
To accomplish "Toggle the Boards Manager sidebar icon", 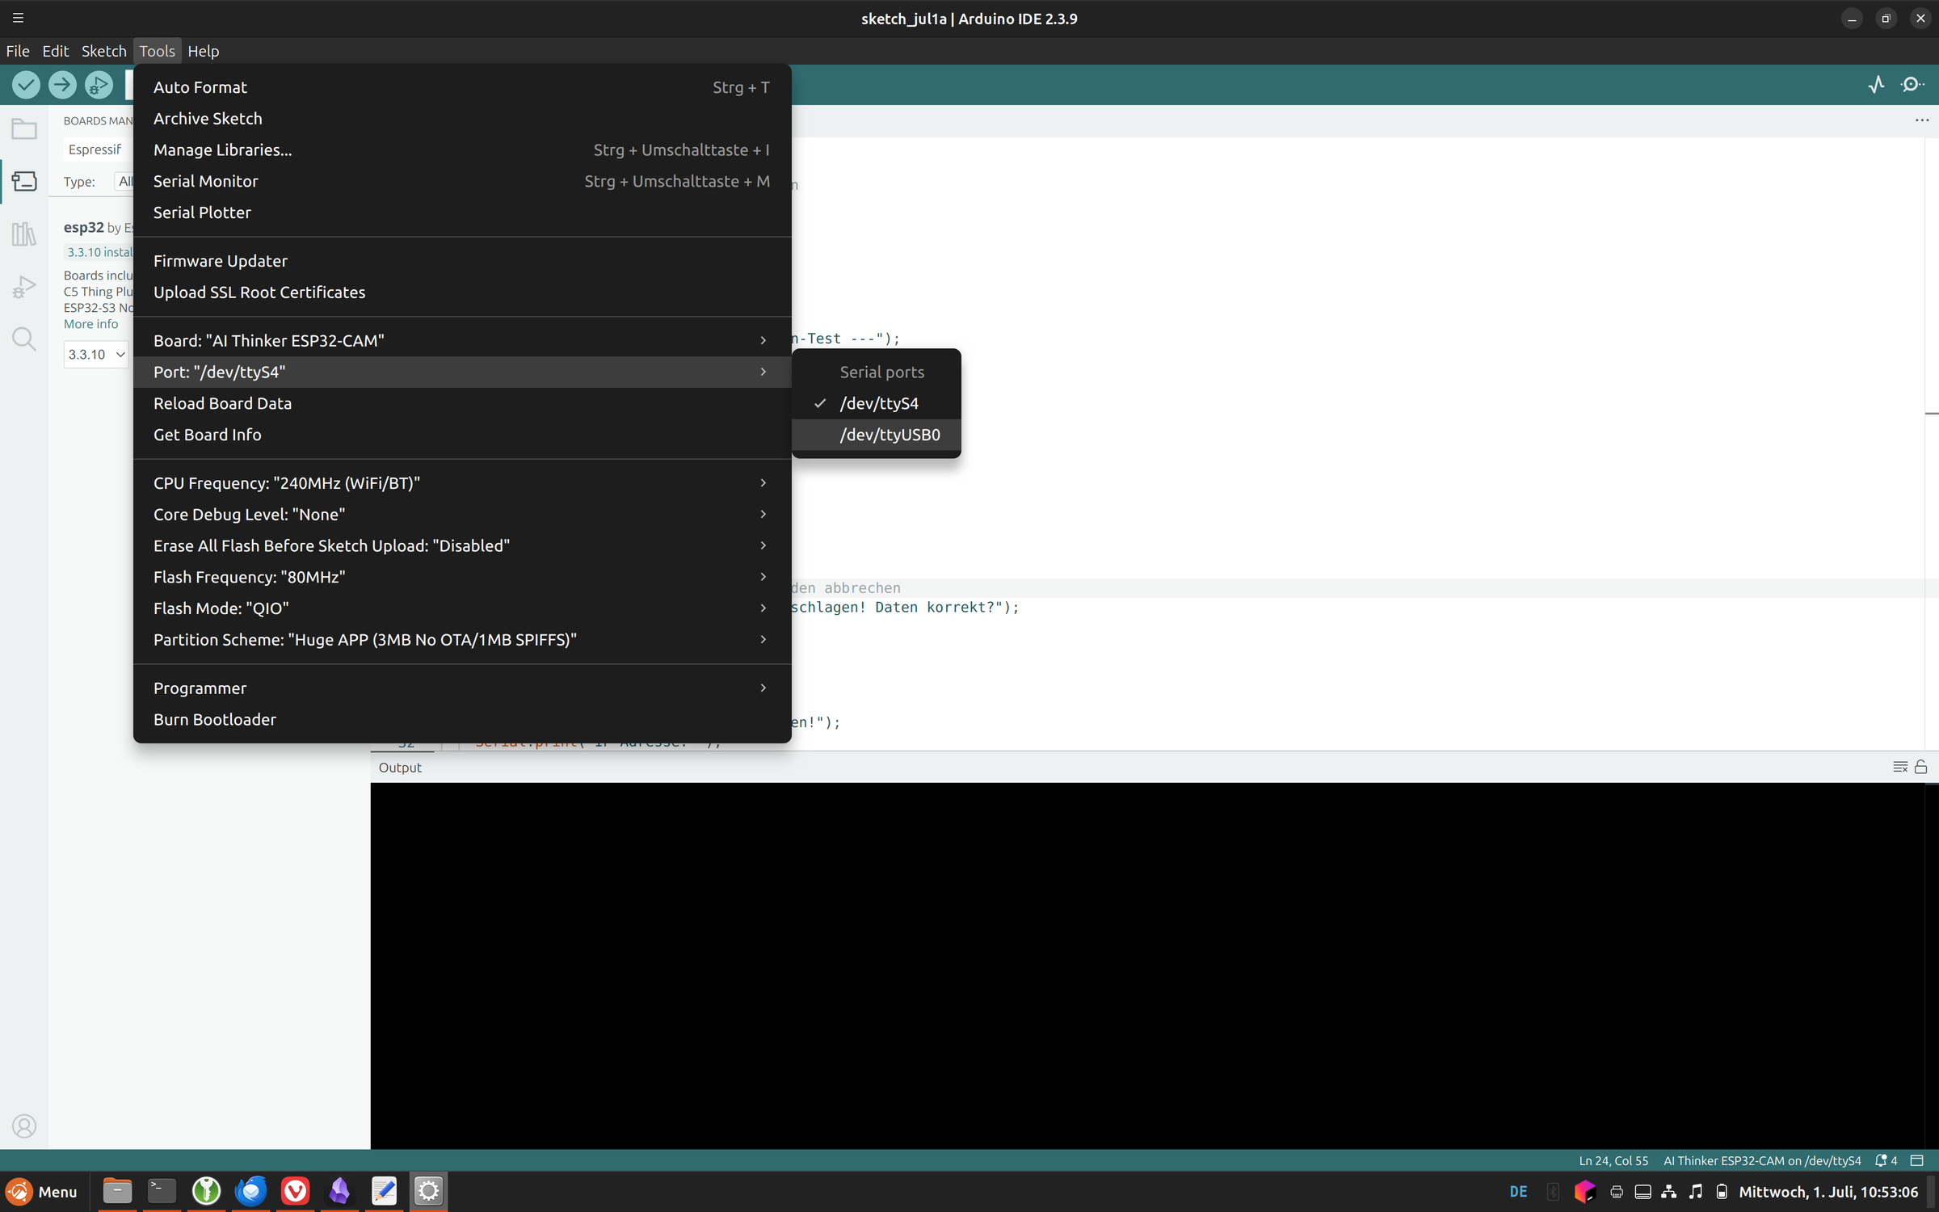I will (x=24, y=181).
